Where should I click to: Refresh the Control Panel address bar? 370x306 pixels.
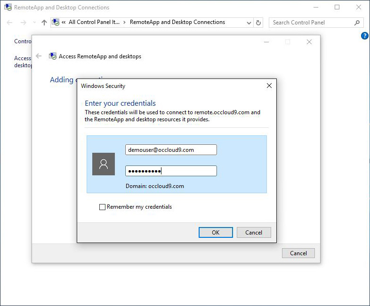(258, 23)
